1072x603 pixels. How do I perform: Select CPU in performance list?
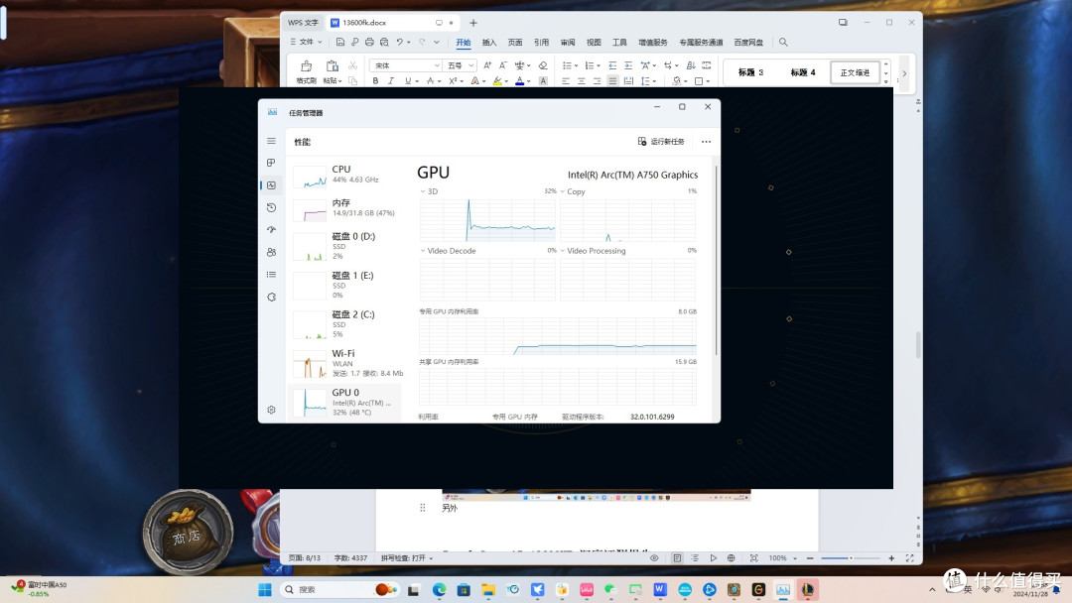coord(346,175)
